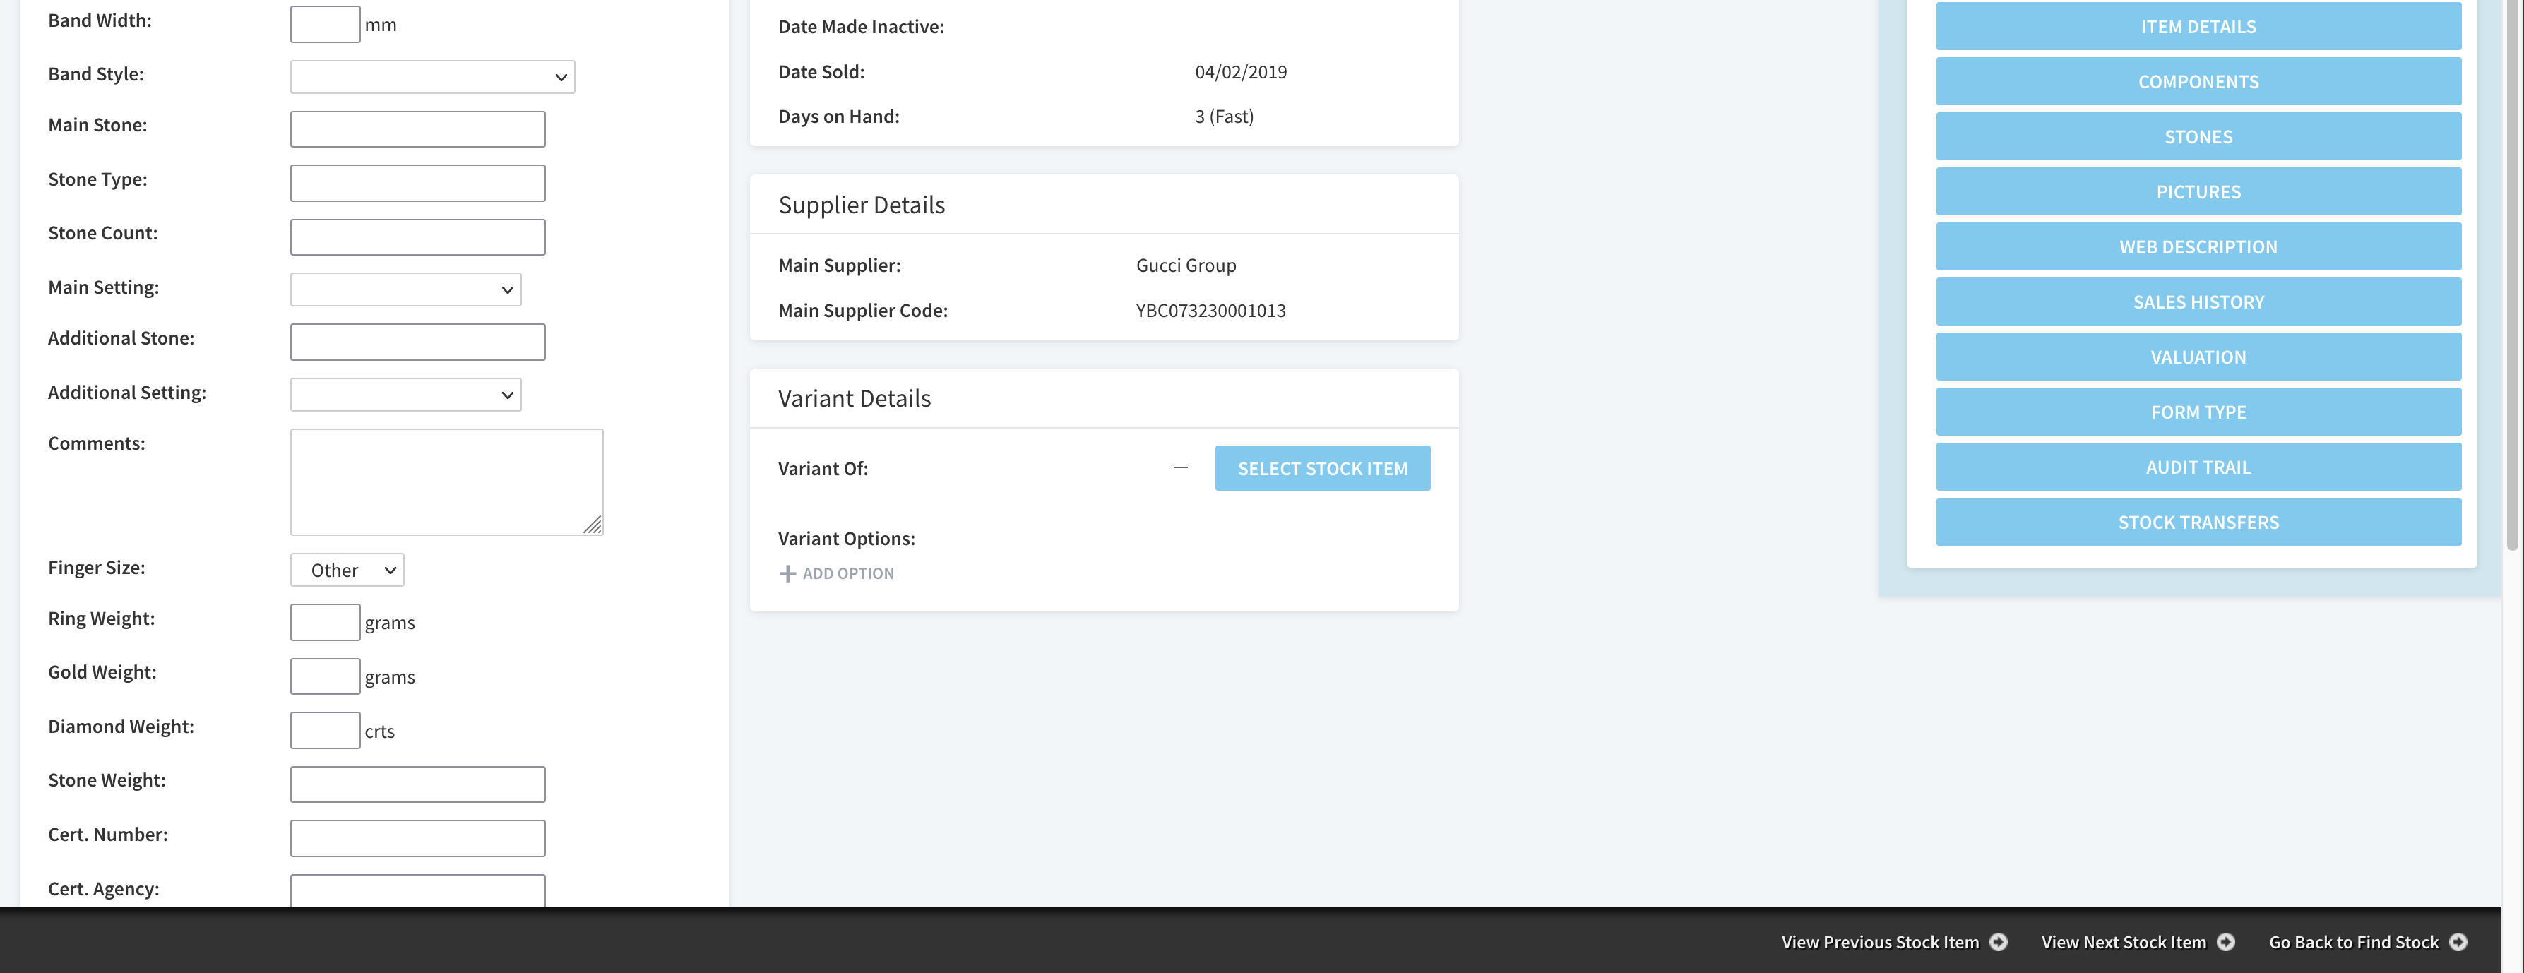Click the ITEM DETAILS panel icon

2197,25
